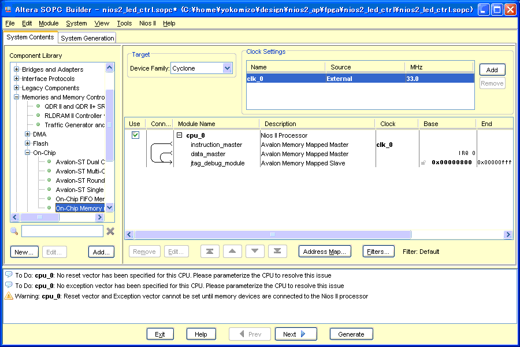
Task: Click Add... below the Component Library
Action: pos(102,252)
